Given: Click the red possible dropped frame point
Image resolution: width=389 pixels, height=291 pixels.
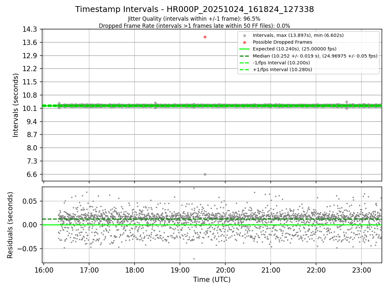Looking at the screenshot, I should pos(205,37).
